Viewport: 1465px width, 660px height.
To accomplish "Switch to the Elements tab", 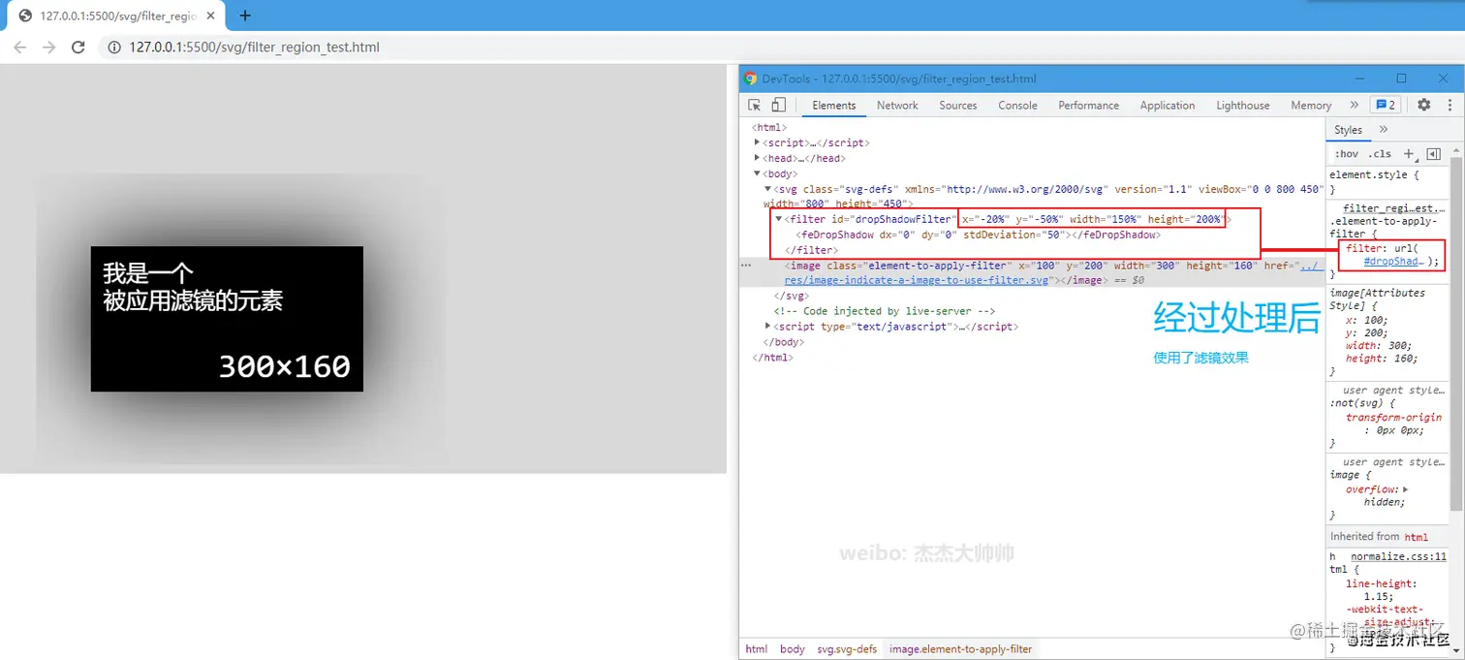I will tap(834, 106).
